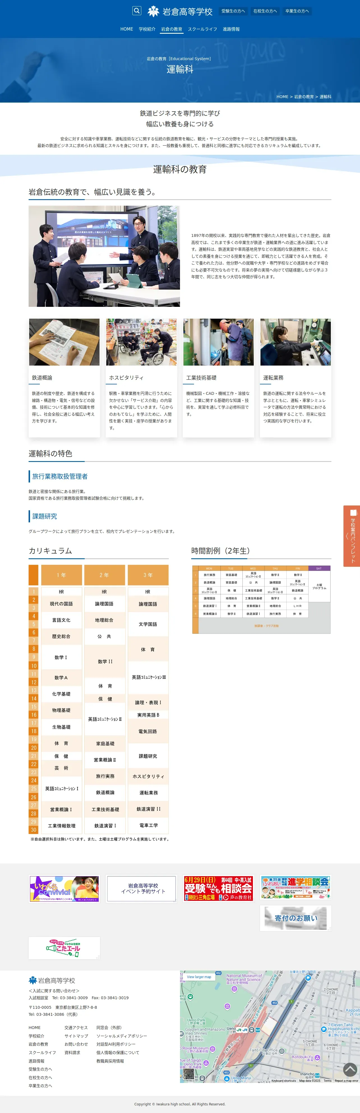Open the 在校生の方へ header button
The height and width of the screenshot is (1113, 360).
[x=265, y=11]
